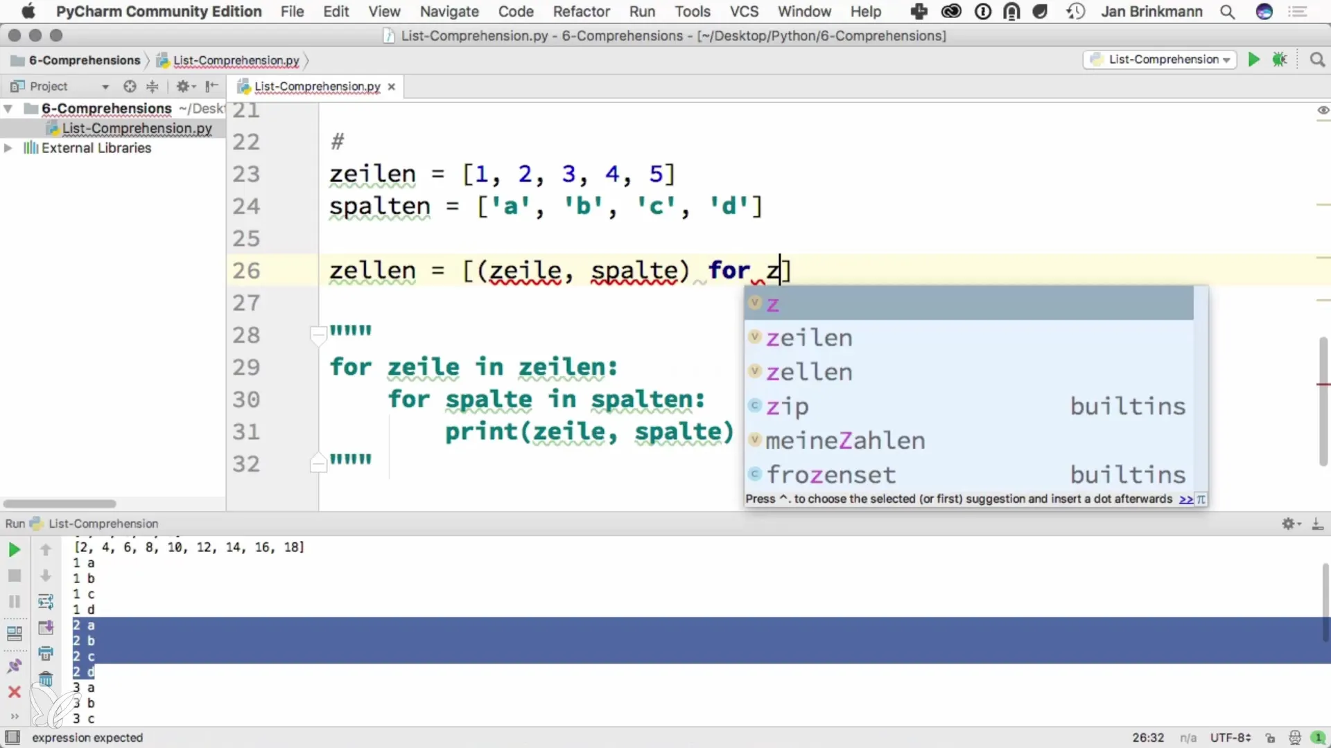Close Run tab with red X icon

(x=14, y=692)
